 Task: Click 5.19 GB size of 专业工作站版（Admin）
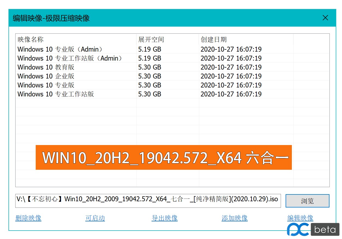pyautogui.click(x=150, y=58)
